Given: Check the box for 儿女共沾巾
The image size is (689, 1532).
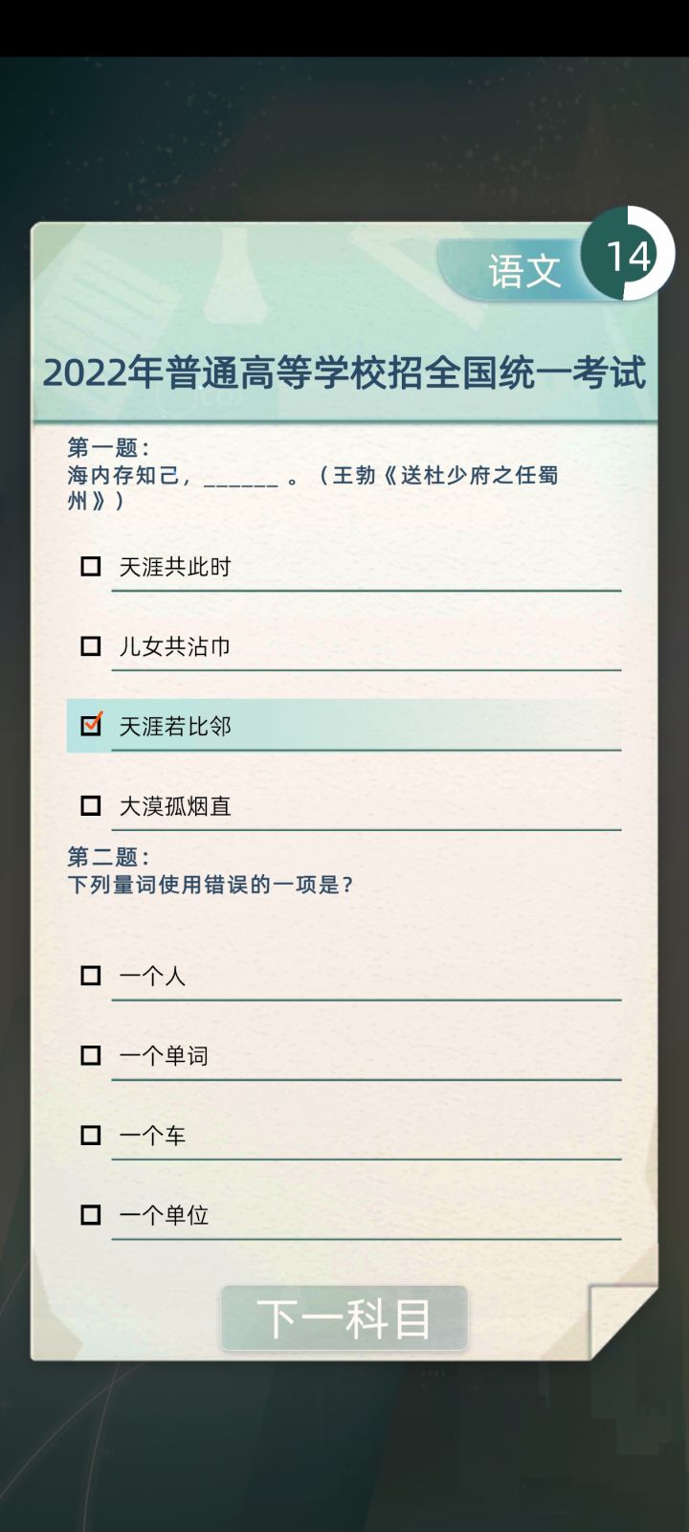Looking at the screenshot, I should tap(91, 646).
